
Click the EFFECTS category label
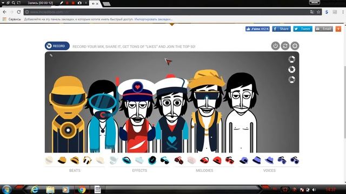[139, 170]
